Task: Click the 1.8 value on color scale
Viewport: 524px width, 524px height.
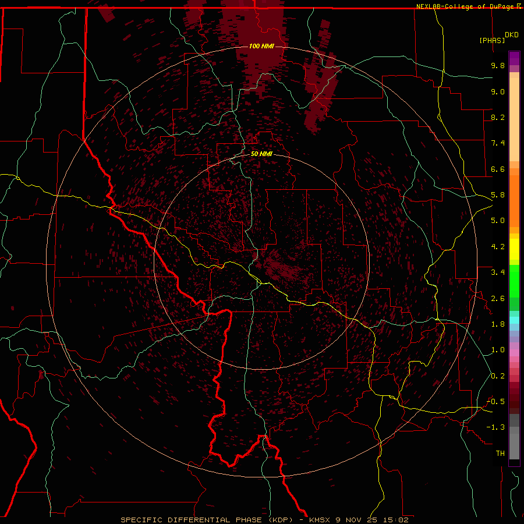Action: (x=498, y=324)
